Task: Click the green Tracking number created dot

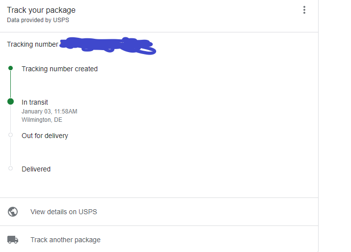Action: coord(10,68)
